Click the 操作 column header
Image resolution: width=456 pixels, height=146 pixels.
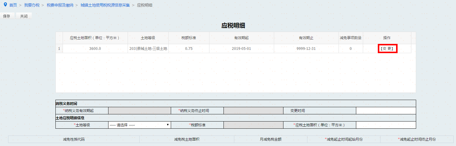pyautogui.click(x=387, y=38)
